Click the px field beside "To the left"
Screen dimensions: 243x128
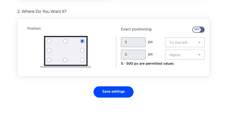tap(133, 42)
